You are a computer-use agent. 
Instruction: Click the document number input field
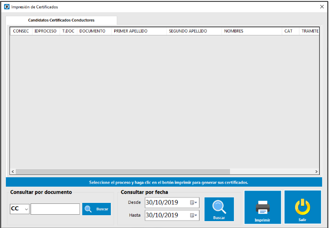[x=55, y=209]
